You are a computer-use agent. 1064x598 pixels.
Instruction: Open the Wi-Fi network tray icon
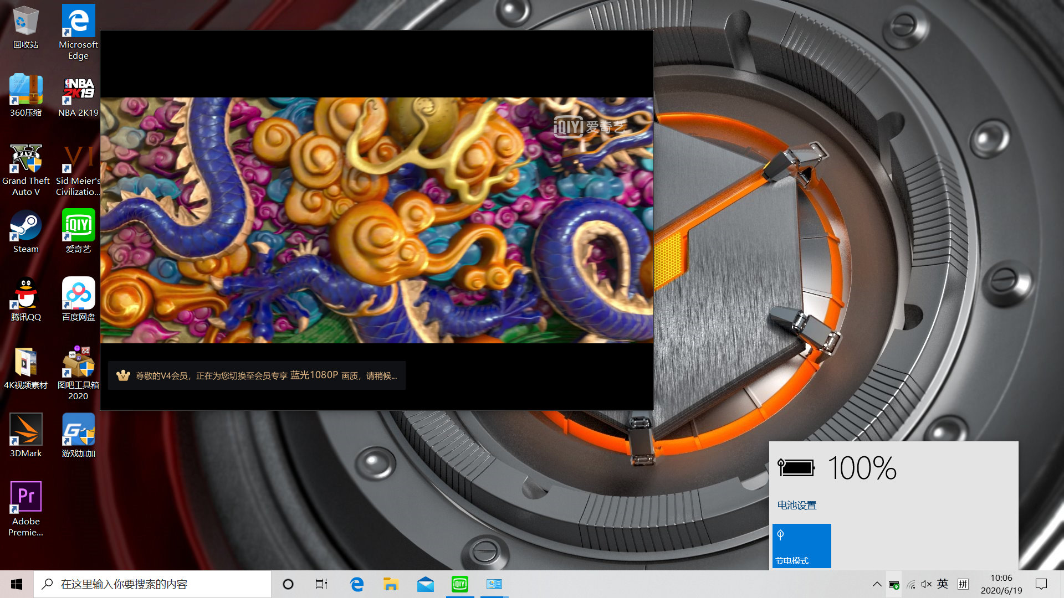click(x=910, y=584)
